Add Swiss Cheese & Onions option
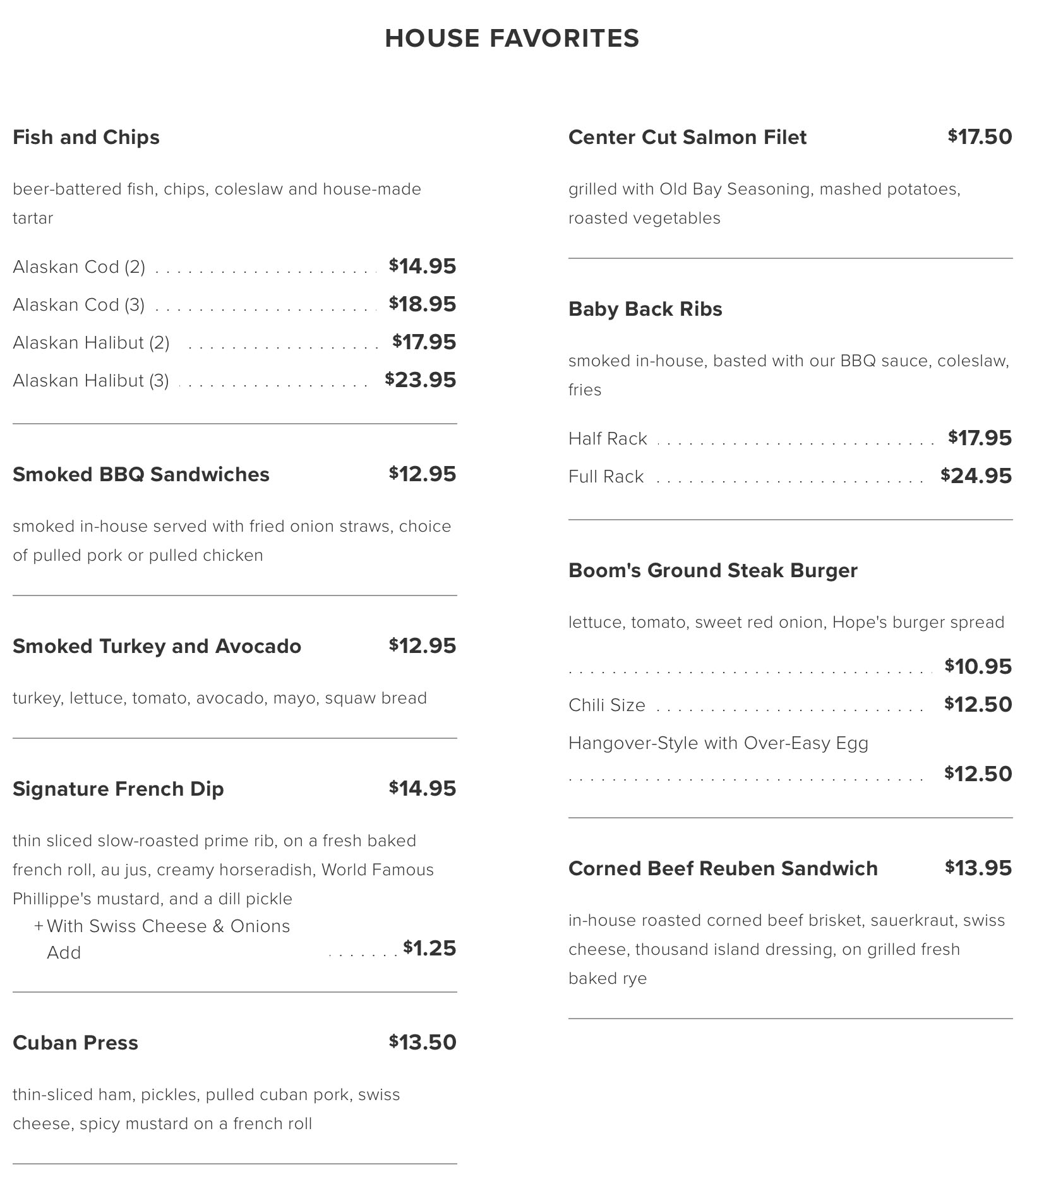1056x1191 pixels. (168, 926)
